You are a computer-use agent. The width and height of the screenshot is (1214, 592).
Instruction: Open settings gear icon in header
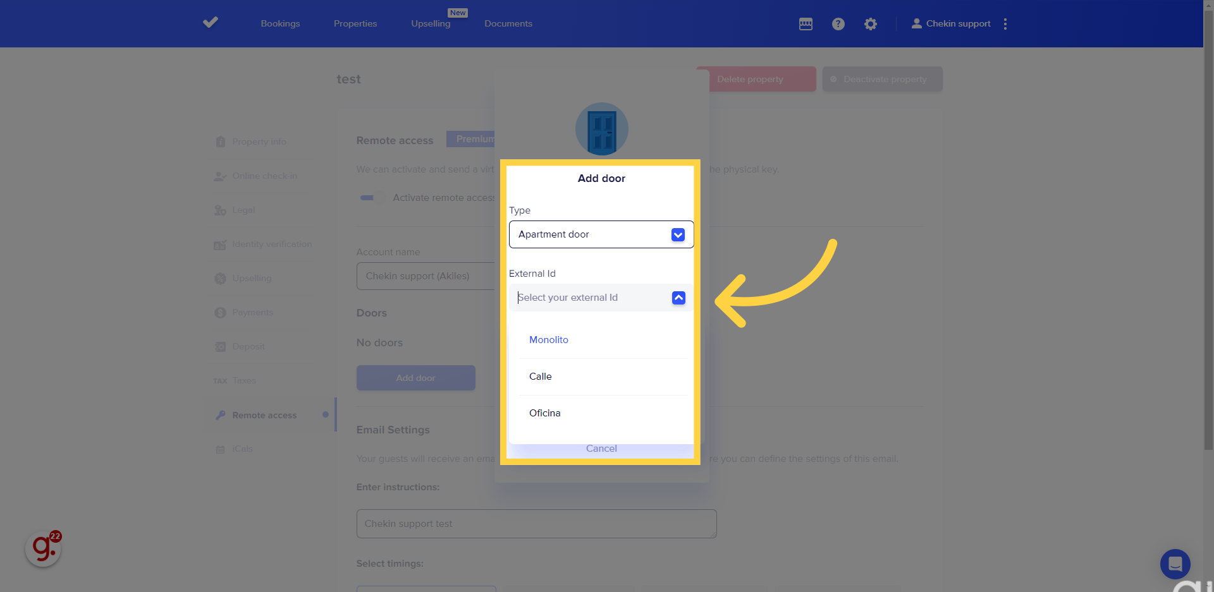pos(871,24)
